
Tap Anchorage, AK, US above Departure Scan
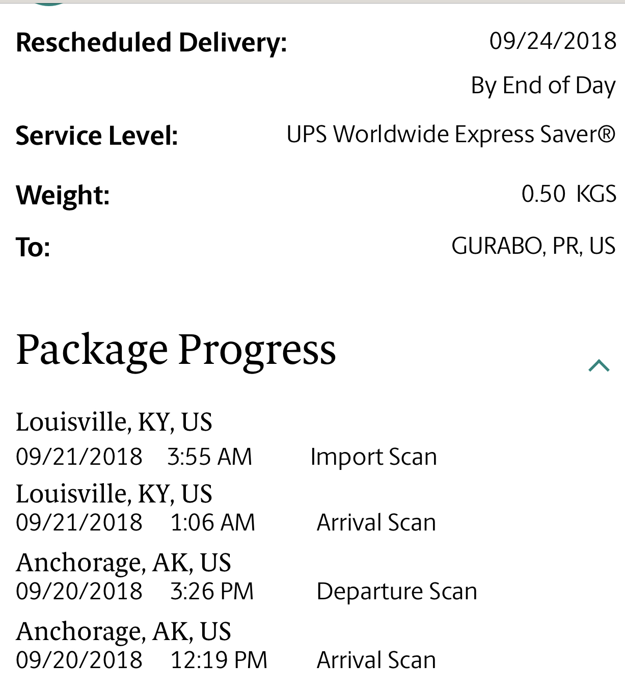pos(123,563)
